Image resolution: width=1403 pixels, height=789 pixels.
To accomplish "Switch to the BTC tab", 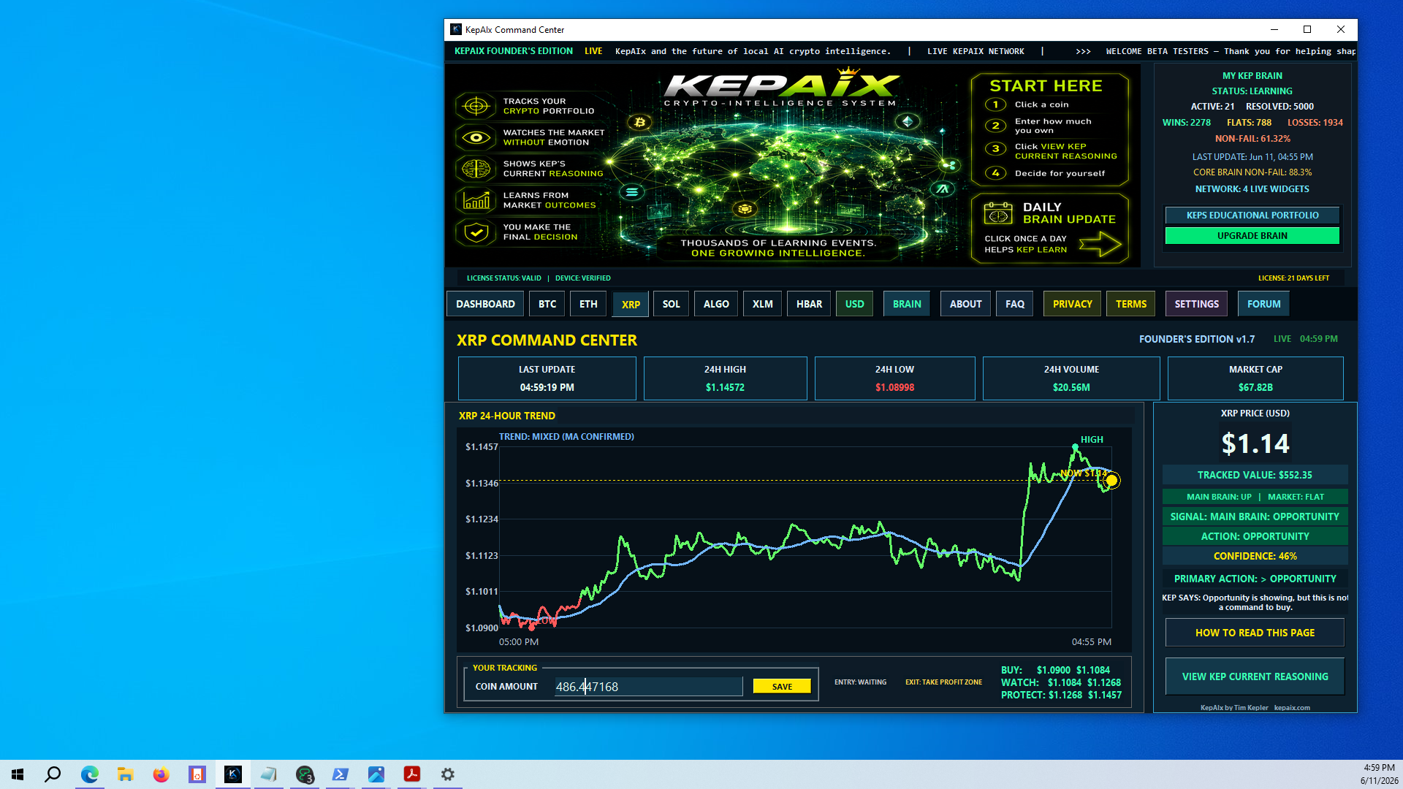I will pyautogui.click(x=547, y=304).
